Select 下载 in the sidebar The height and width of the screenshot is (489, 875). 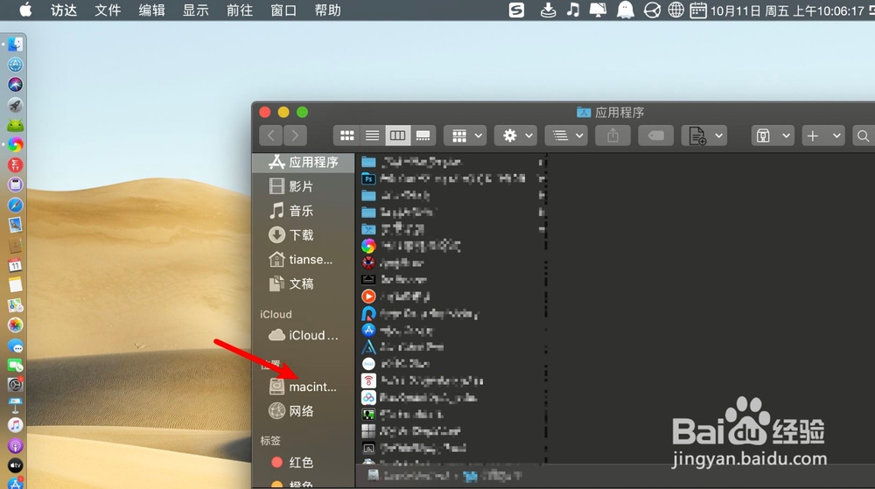point(304,234)
